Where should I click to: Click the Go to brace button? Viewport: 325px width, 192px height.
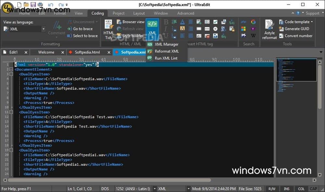[x=80, y=29]
